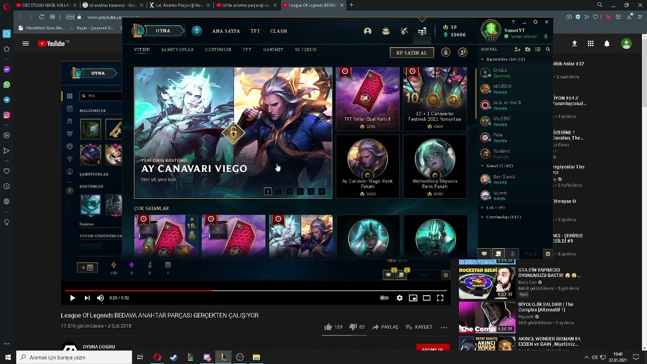Click Windows search box Aramak için buraya yazın

(74, 357)
